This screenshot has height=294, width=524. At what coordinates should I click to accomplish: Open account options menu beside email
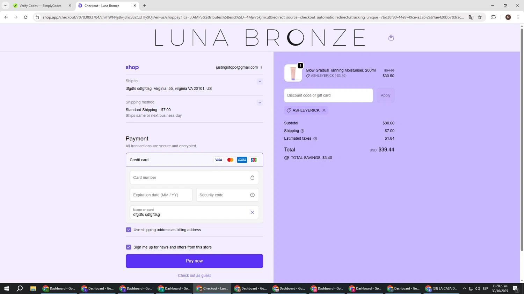[261, 68]
